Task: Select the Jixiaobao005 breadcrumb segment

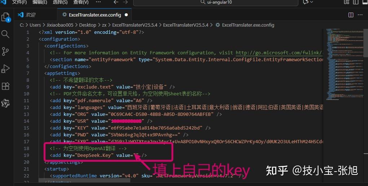Action: pyautogui.click(x=60, y=25)
